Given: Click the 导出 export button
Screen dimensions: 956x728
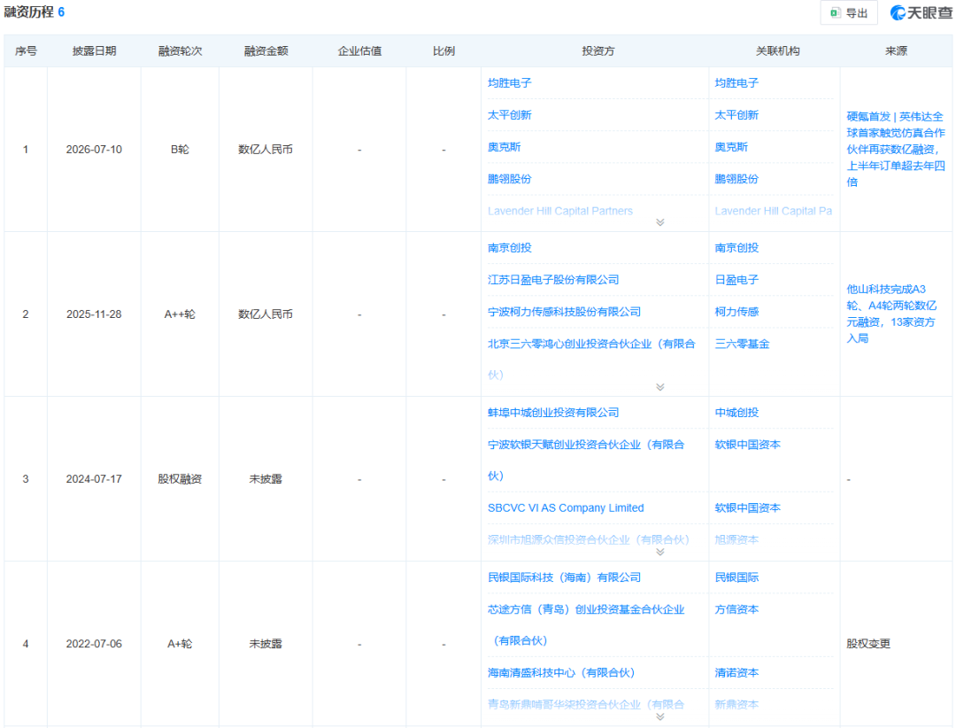Looking at the screenshot, I should pos(849,12).
